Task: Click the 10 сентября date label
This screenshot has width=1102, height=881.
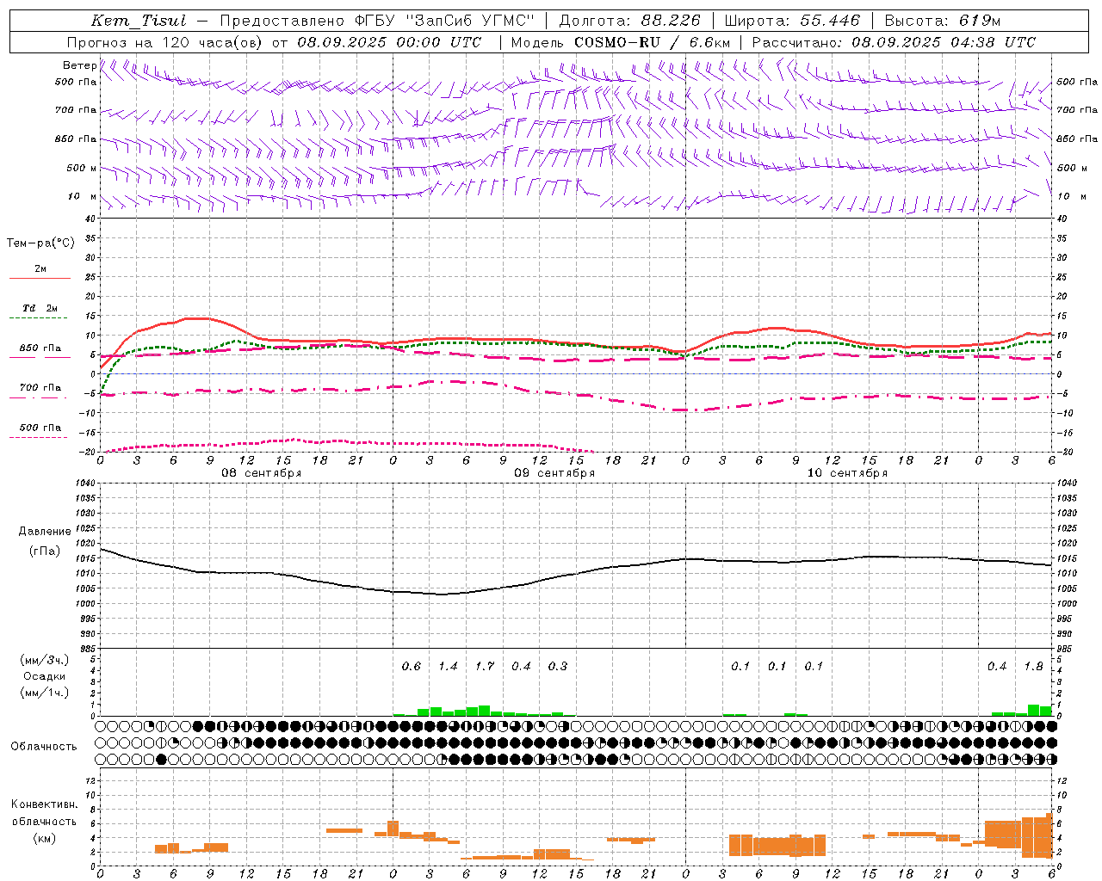Action: pyautogui.click(x=847, y=473)
